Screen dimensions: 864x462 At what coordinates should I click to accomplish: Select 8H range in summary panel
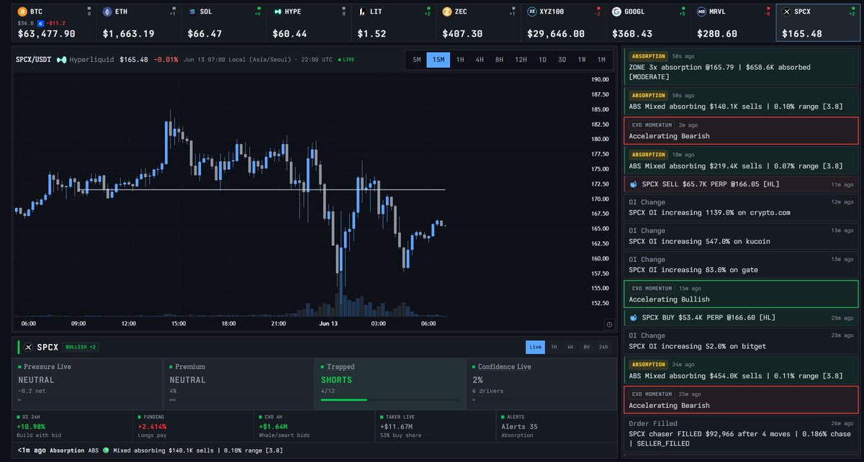(587, 347)
